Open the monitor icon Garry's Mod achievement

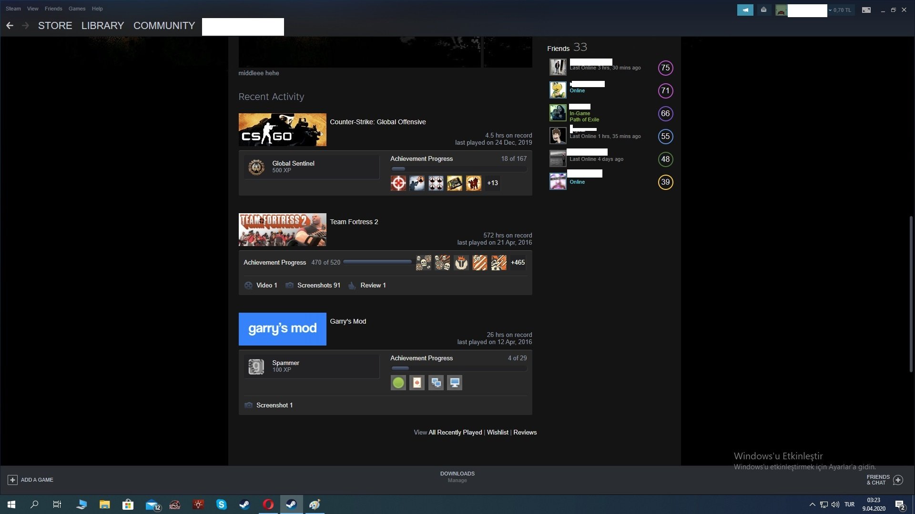tap(455, 383)
